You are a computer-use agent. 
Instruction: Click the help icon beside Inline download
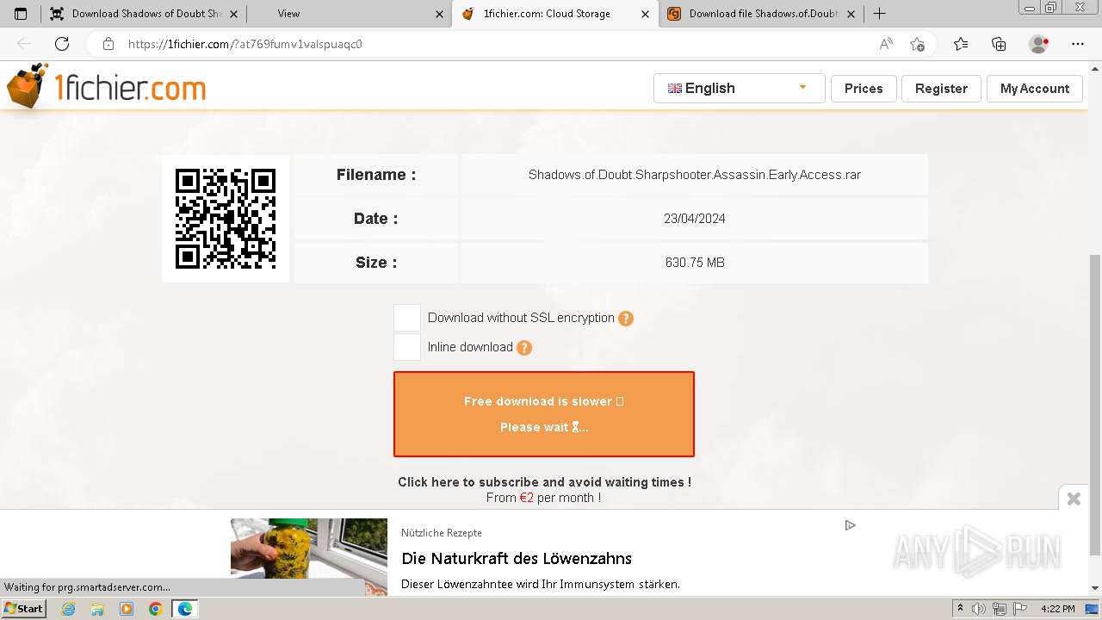(524, 348)
